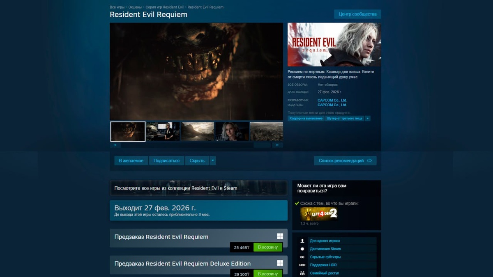Select the 'Шутер от третьего лица' tag

[345, 118]
